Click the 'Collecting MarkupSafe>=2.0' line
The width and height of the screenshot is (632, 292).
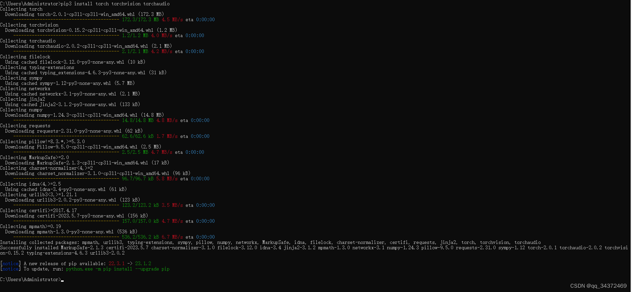point(34,157)
